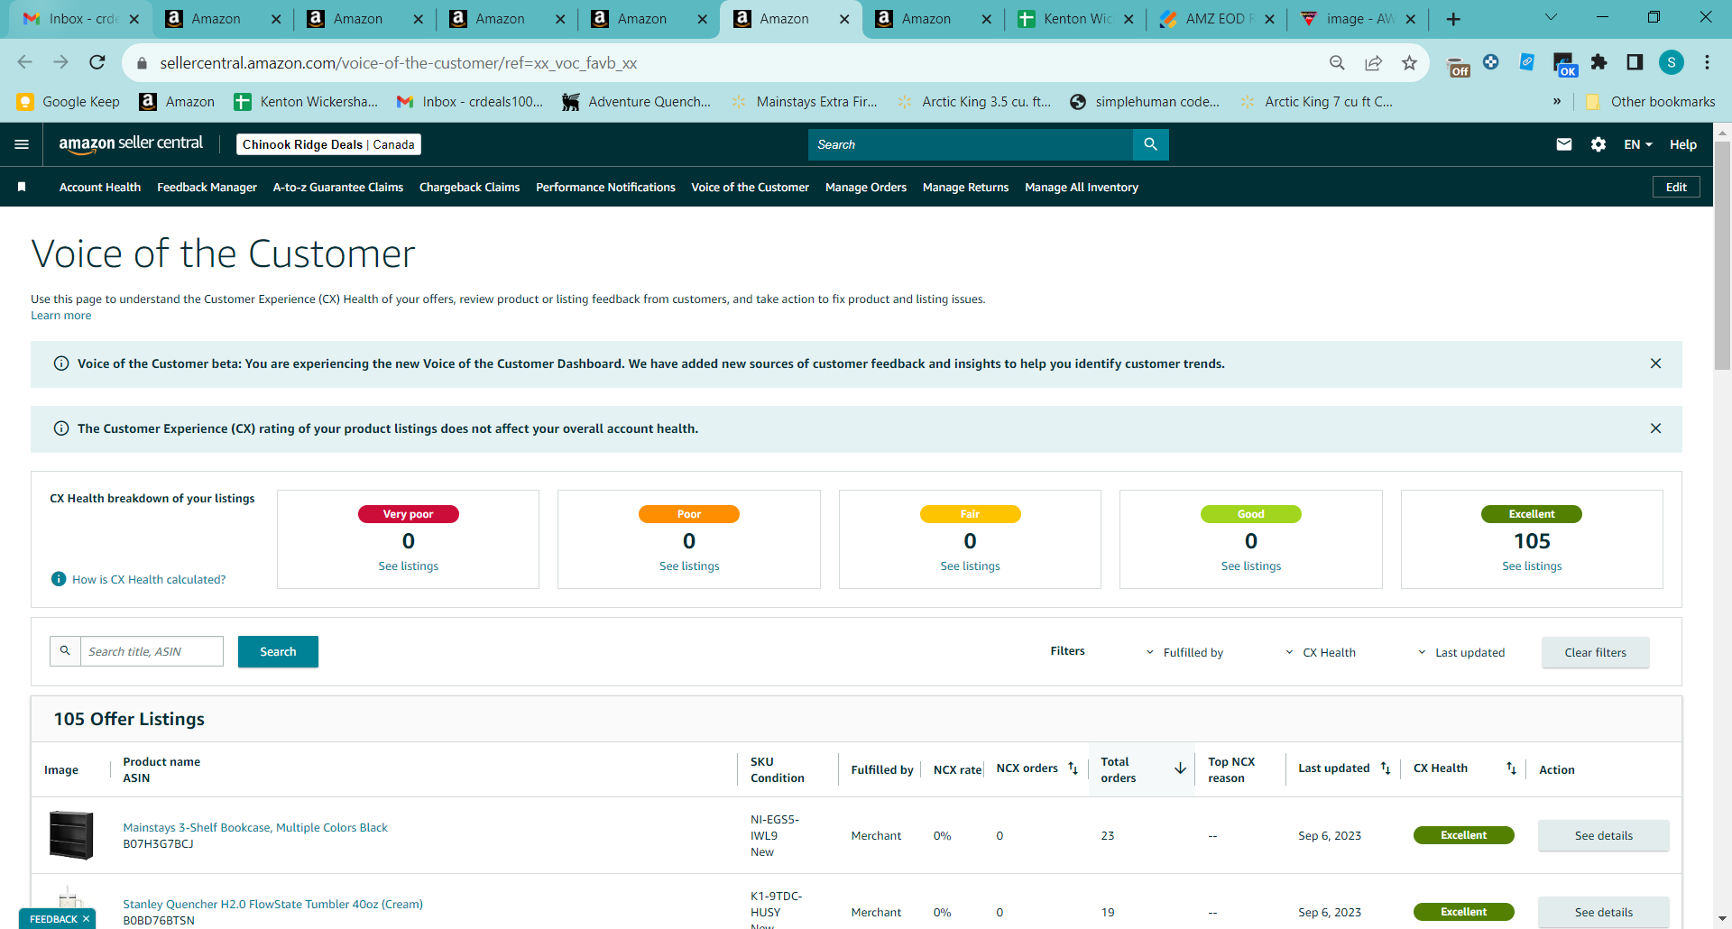
Task: Open the Chinook Ridge Deals Canada account switcher
Action: pyautogui.click(x=328, y=144)
